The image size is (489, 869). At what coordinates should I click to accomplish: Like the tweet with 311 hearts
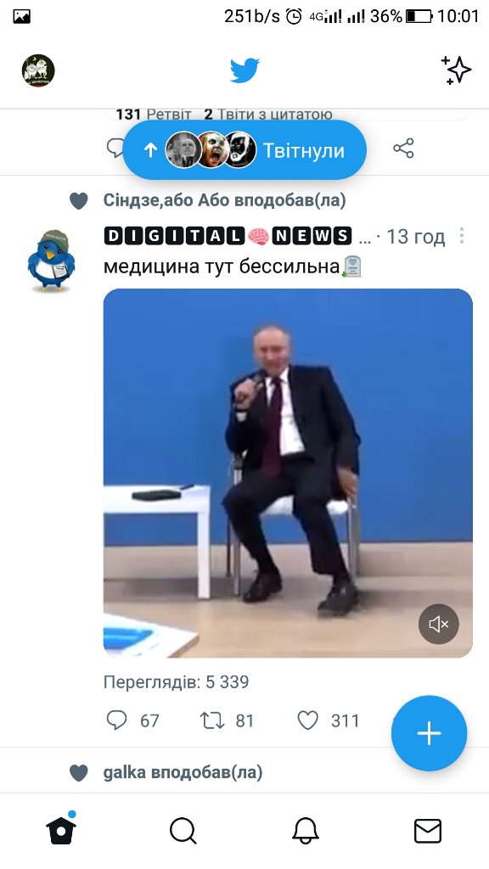307,720
